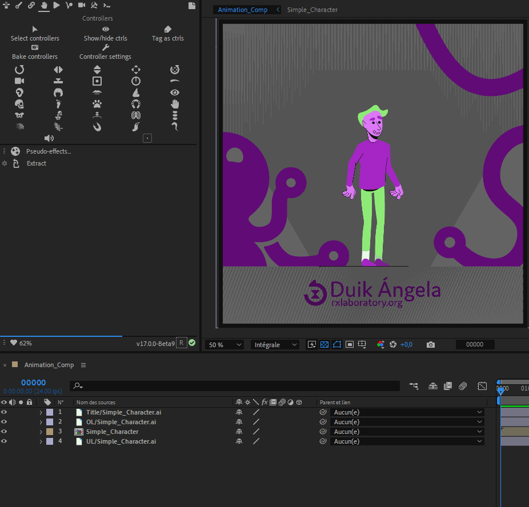529x507 pixels.
Task: Create a paw controller
Action: pyautogui.click(x=97, y=104)
